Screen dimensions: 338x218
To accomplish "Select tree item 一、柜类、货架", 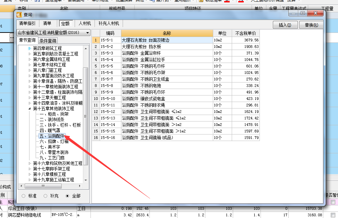I will tap(54, 114).
